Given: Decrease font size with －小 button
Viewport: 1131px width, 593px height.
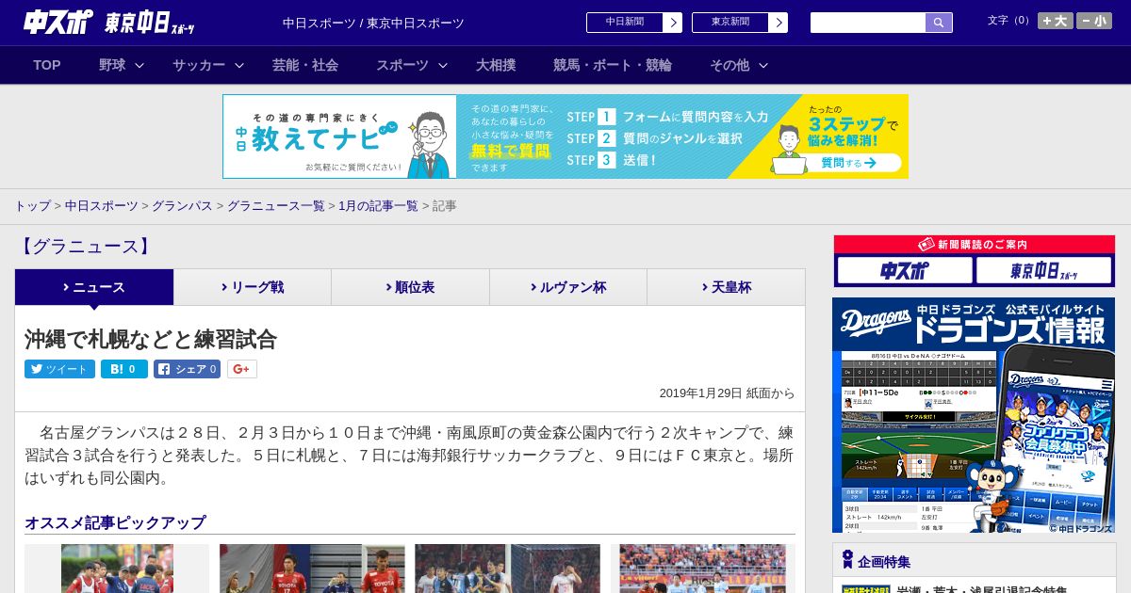Looking at the screenshot, I should click(1094, 21).
